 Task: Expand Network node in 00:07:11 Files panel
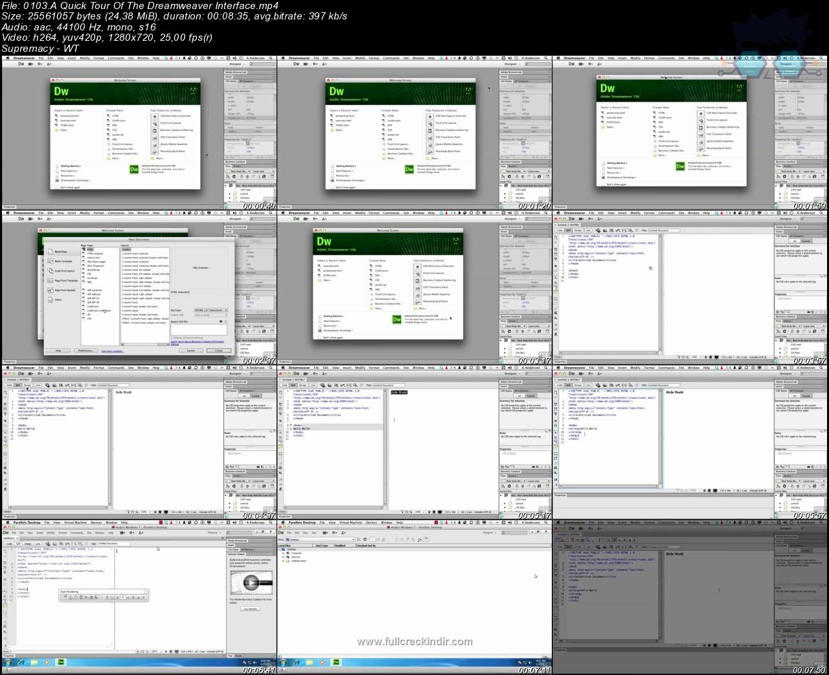(283, 557)
